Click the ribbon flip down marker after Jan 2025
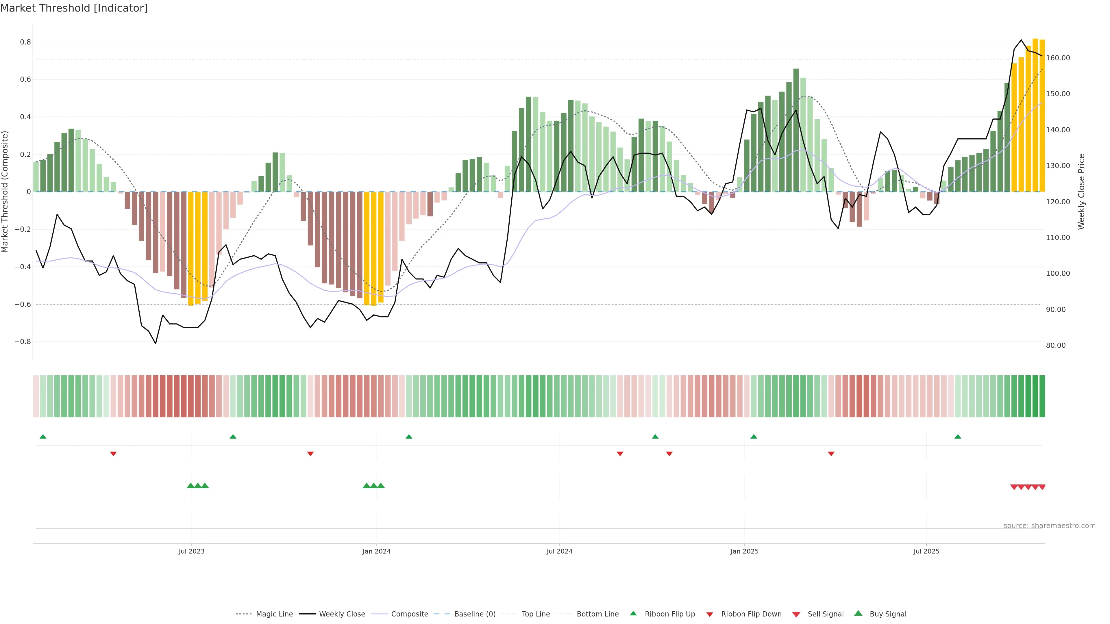The width and height of the screenshot is (1110, 624). pos(831,454)
